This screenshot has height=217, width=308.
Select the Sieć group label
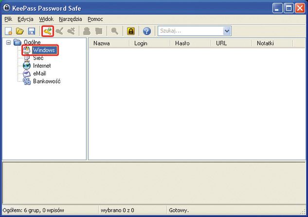coord(38,58)
